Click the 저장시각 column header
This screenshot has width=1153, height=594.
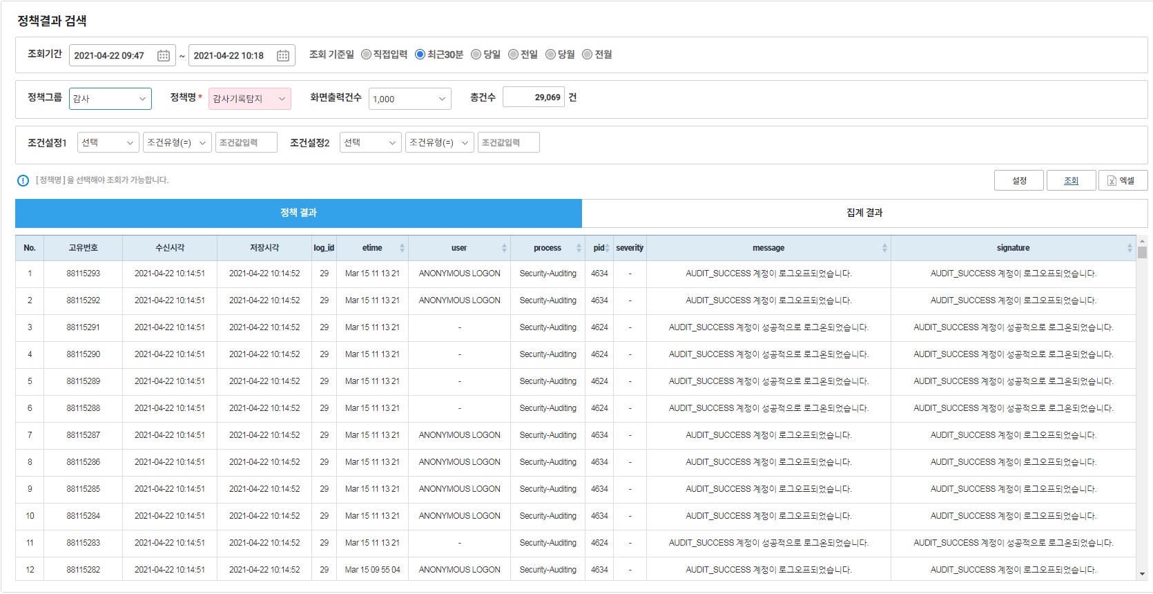tap(264, 248)
